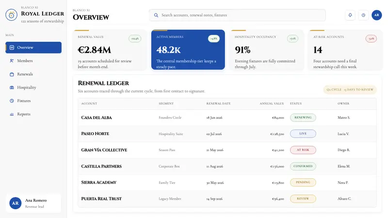Click the Reports chart icon
The width and height of the screenshot is (388, 218).
12,114
